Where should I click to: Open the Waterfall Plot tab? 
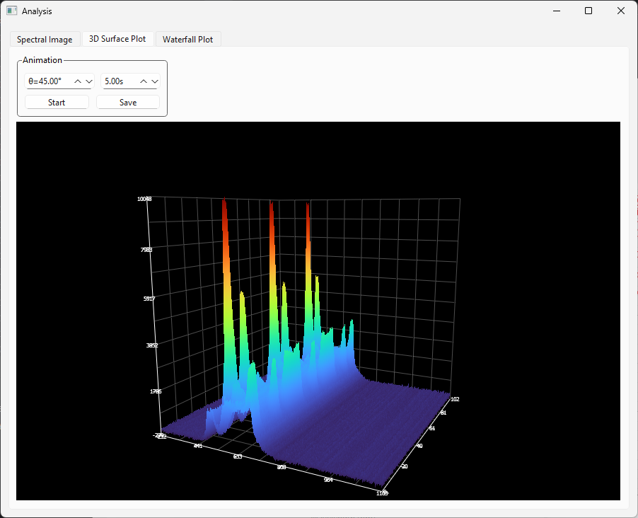(x=187, y=40)
